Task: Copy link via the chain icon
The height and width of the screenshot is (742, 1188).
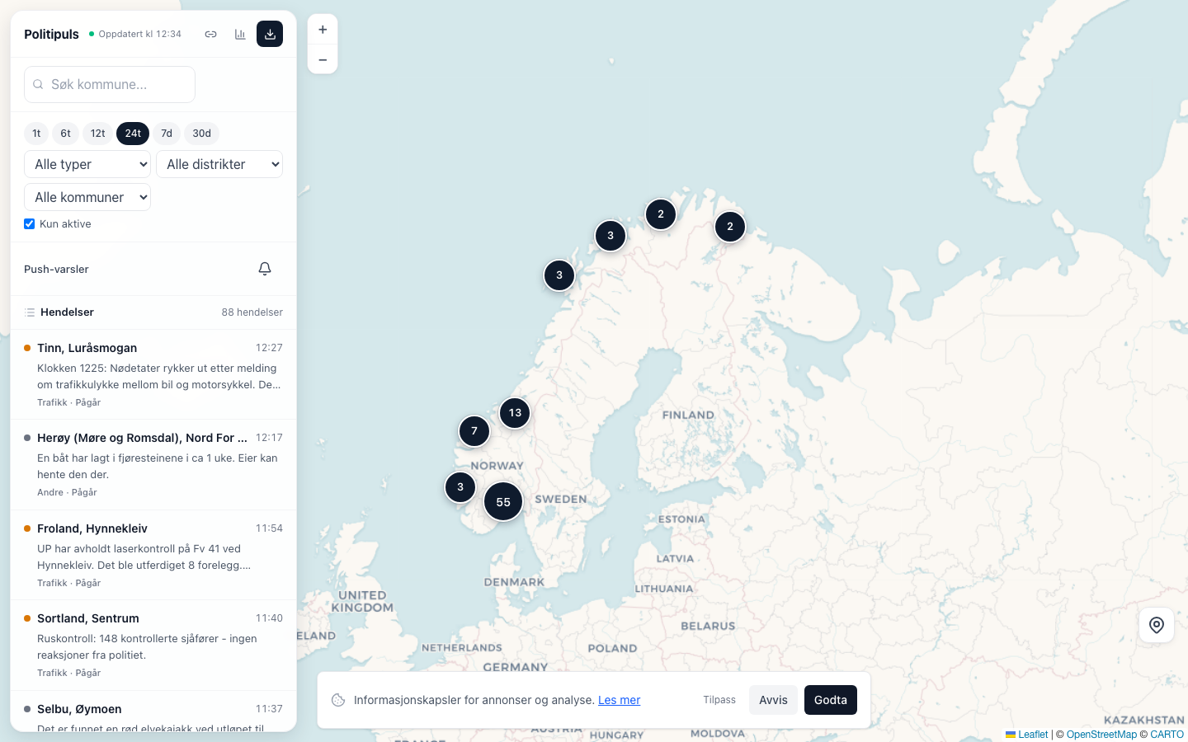Action: 211,34
